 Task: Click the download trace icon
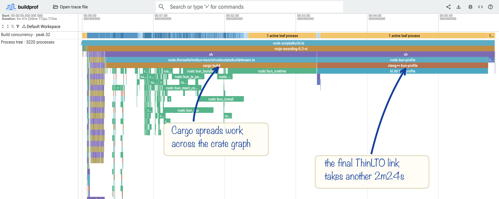(459, 7)
